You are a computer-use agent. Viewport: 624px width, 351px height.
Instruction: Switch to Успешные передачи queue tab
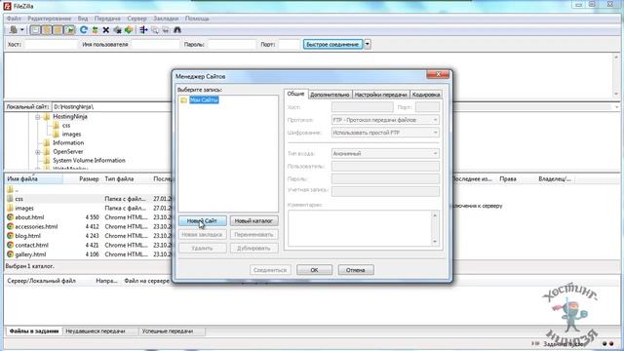coord(168,331)
